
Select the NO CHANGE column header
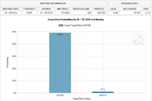point(130,9)
